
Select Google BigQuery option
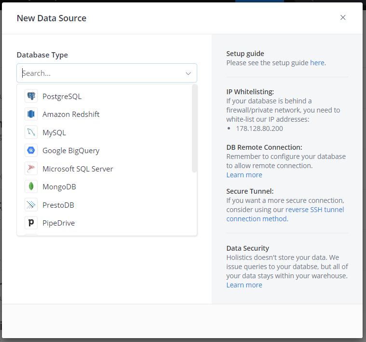point(104,151)
